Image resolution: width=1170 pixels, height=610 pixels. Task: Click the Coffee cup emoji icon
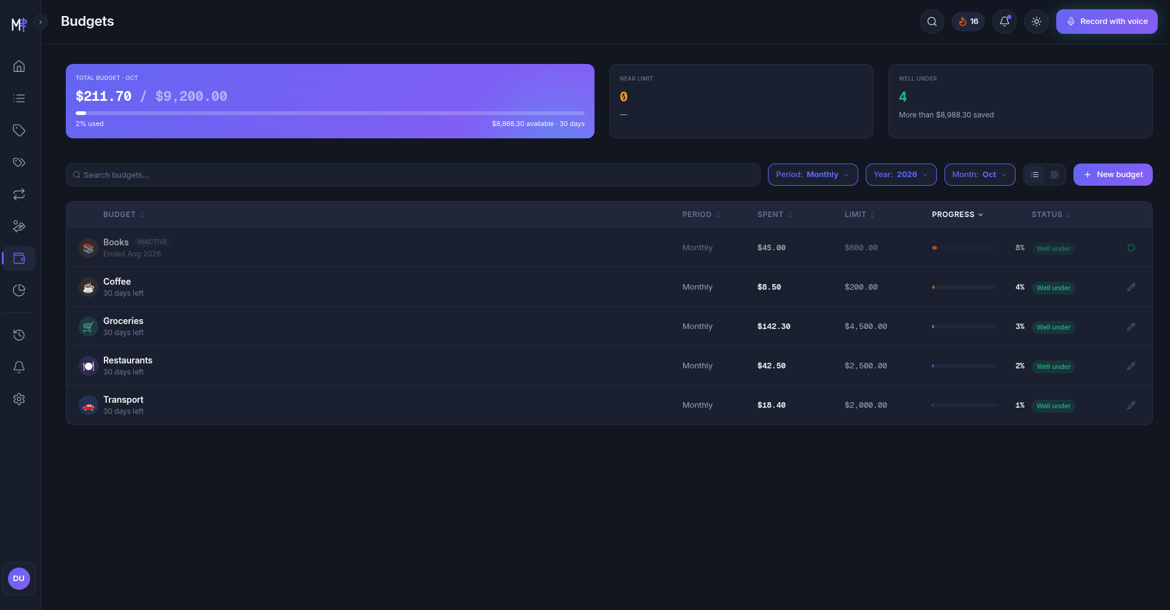89,287
